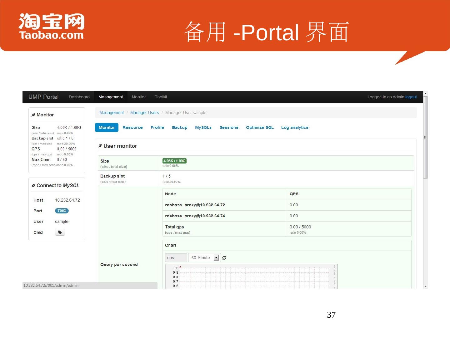The width and height of the screenshot is (450, 337).
Task: Switch to the Profile tab
Action: click(157, 128)
